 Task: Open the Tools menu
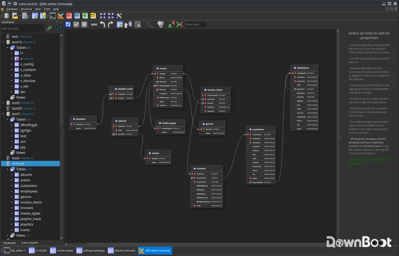tap(47, 9)
